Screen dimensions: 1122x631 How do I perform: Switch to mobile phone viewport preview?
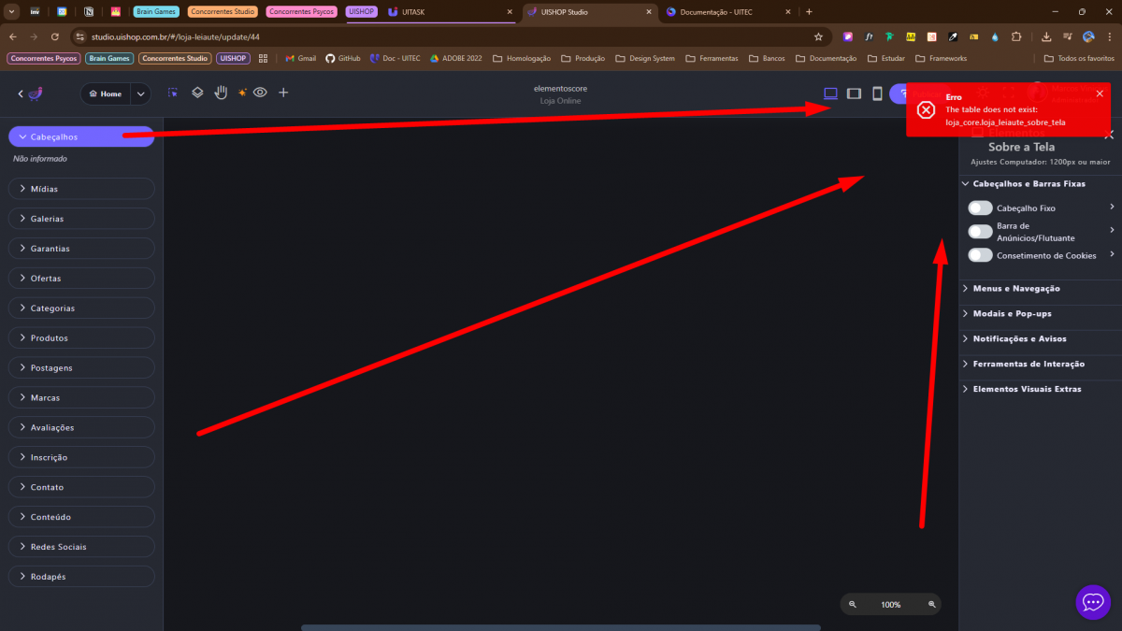tap(877, 93)
